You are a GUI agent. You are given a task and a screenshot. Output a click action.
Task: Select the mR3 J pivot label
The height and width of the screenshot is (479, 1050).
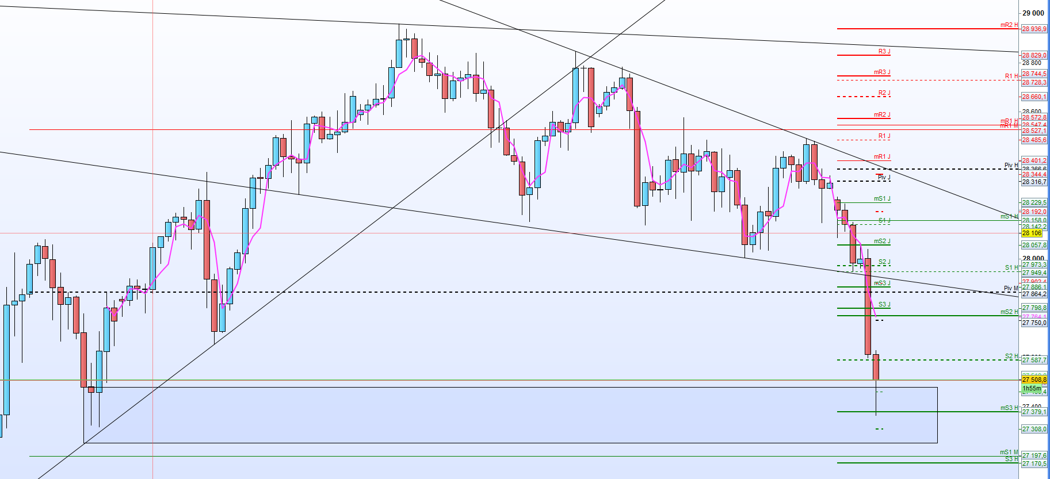(x=881, y=72)
